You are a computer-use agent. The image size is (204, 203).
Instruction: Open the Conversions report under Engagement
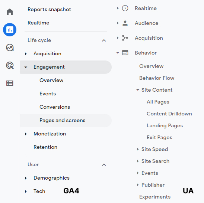pyautogui.click(x=55, y=107)
